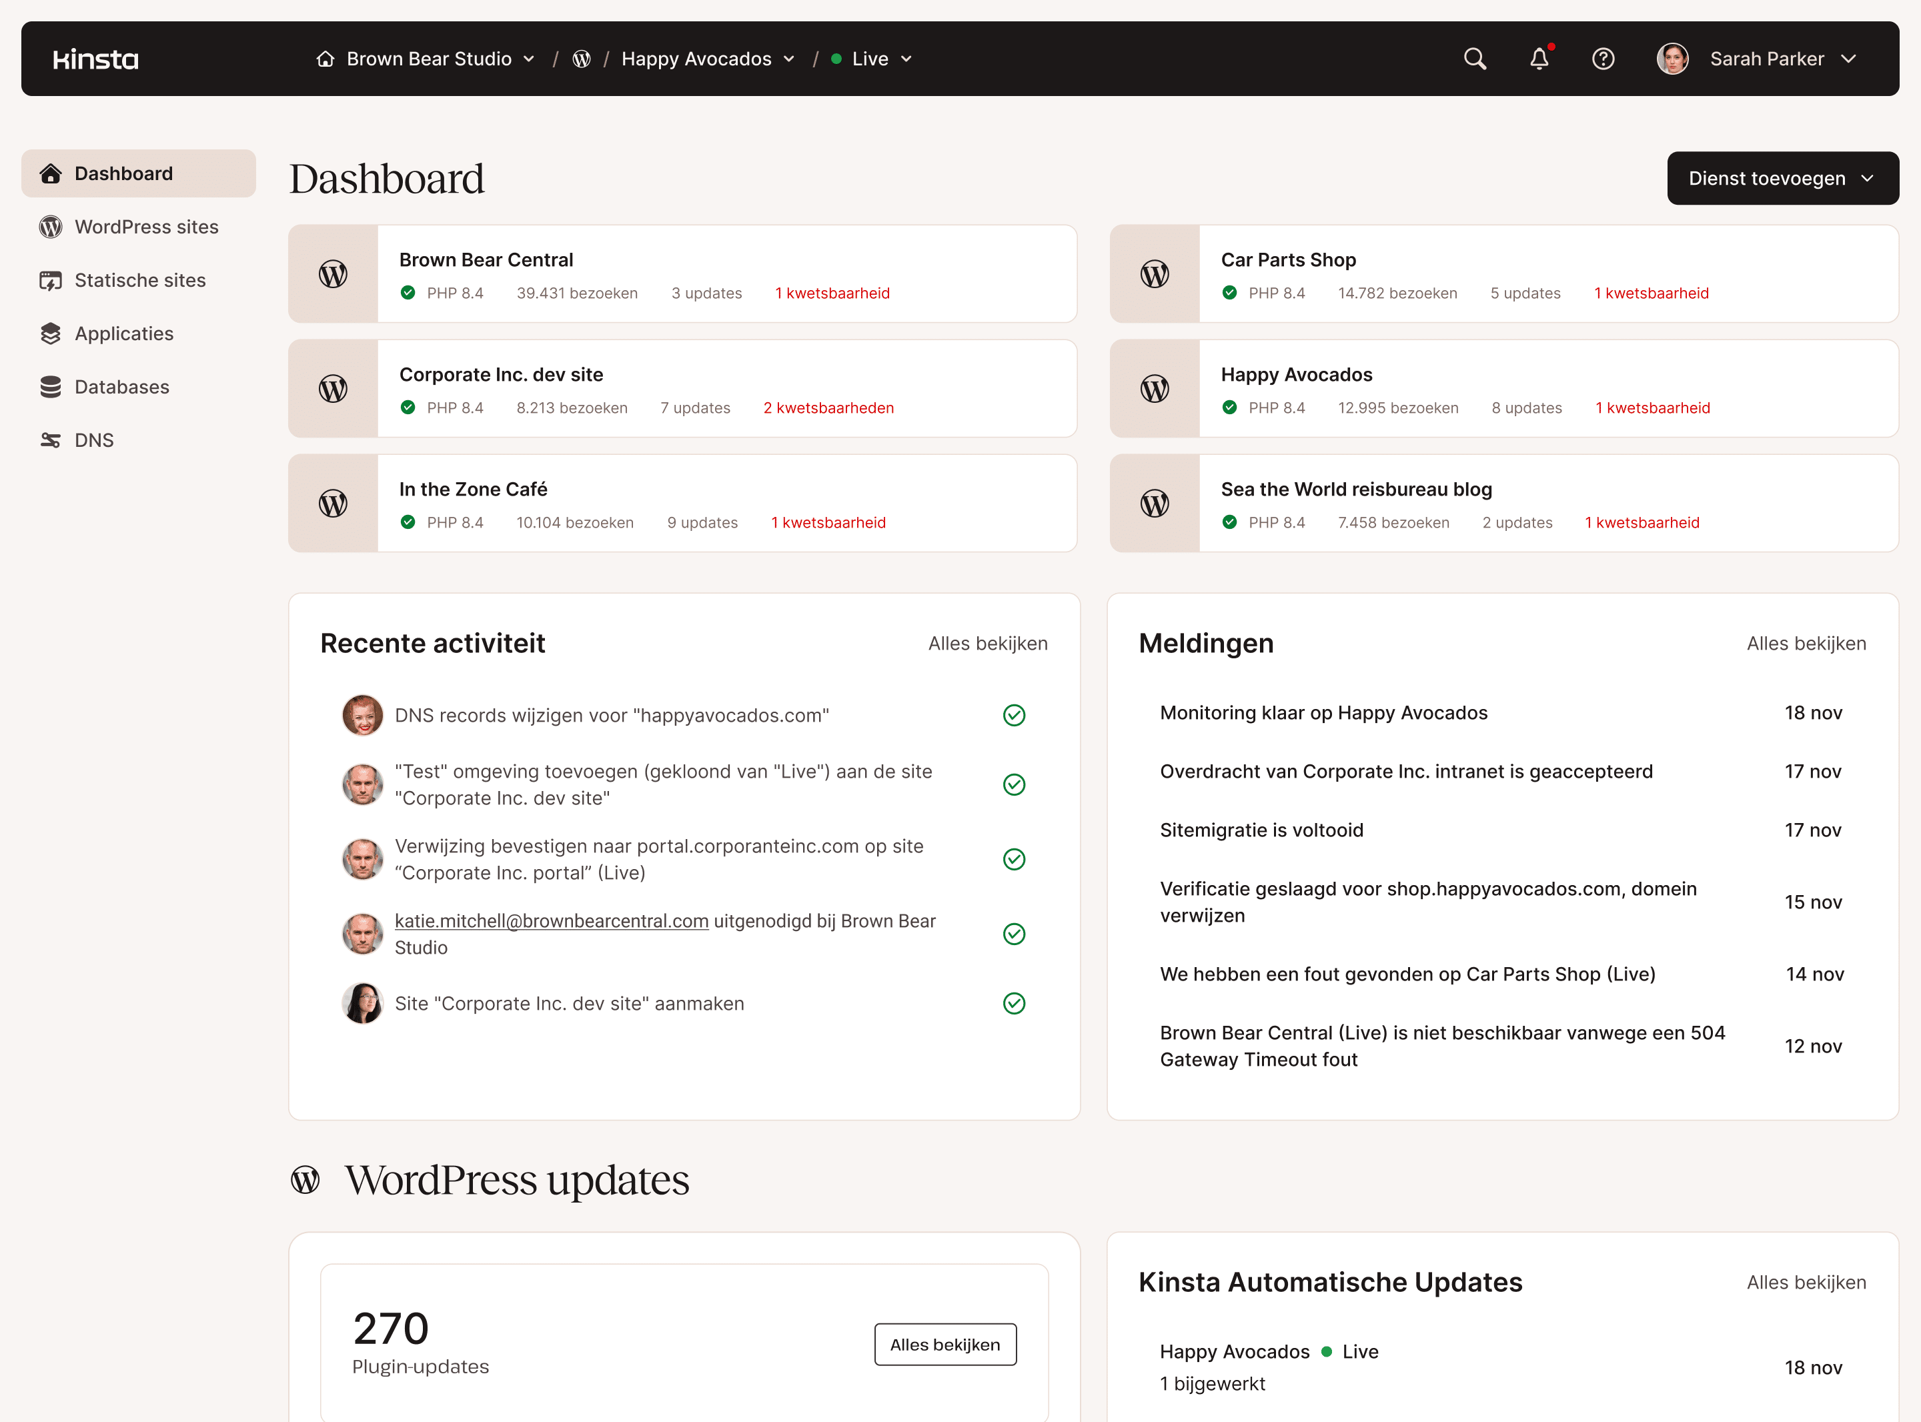Expand the Dienst toevoegen menu

(x=1782, y=178)
